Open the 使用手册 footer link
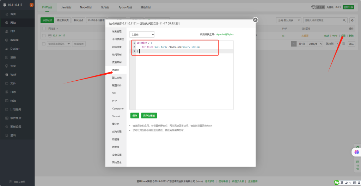Screen dimensions: 361x186 (x=223, y=181)
